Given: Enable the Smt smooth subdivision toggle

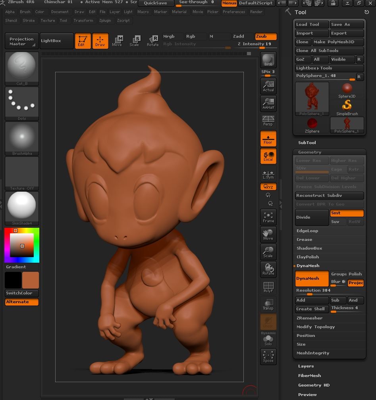Looking at the screenshot, I should pyautogui.click(x=347, y=213).
